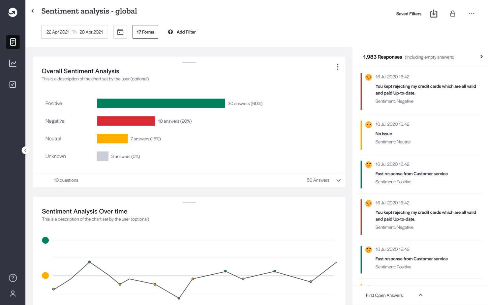Open the user profile icon

click(x=13, y=293)
